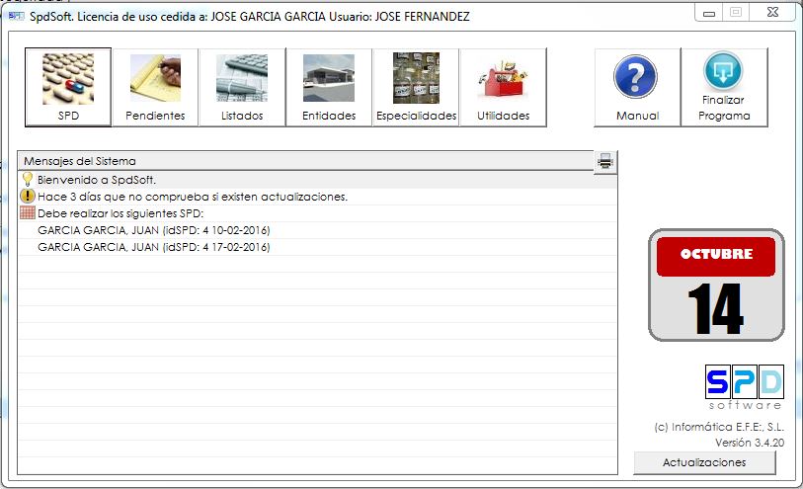
Task: Click the SPD software logo
Action: click(744, 386)
